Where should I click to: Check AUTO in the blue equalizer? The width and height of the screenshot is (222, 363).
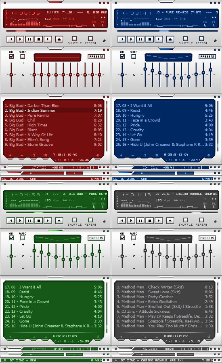(x=134, y=56)
